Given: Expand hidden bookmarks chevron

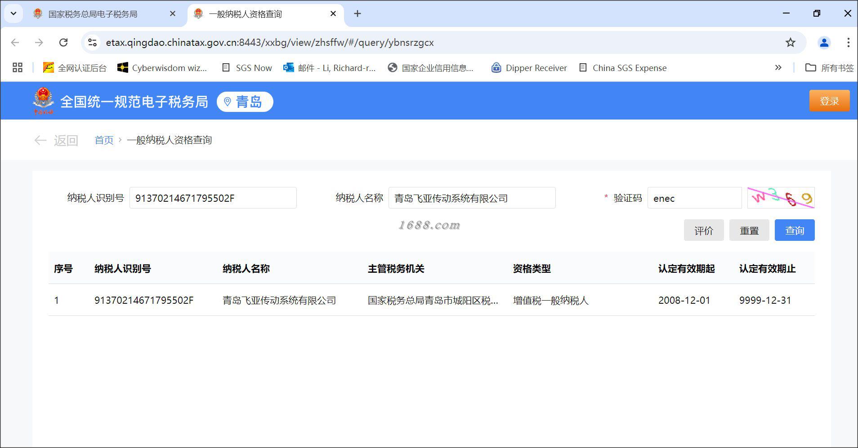Looking at the screenshot, I should (778, 67).
